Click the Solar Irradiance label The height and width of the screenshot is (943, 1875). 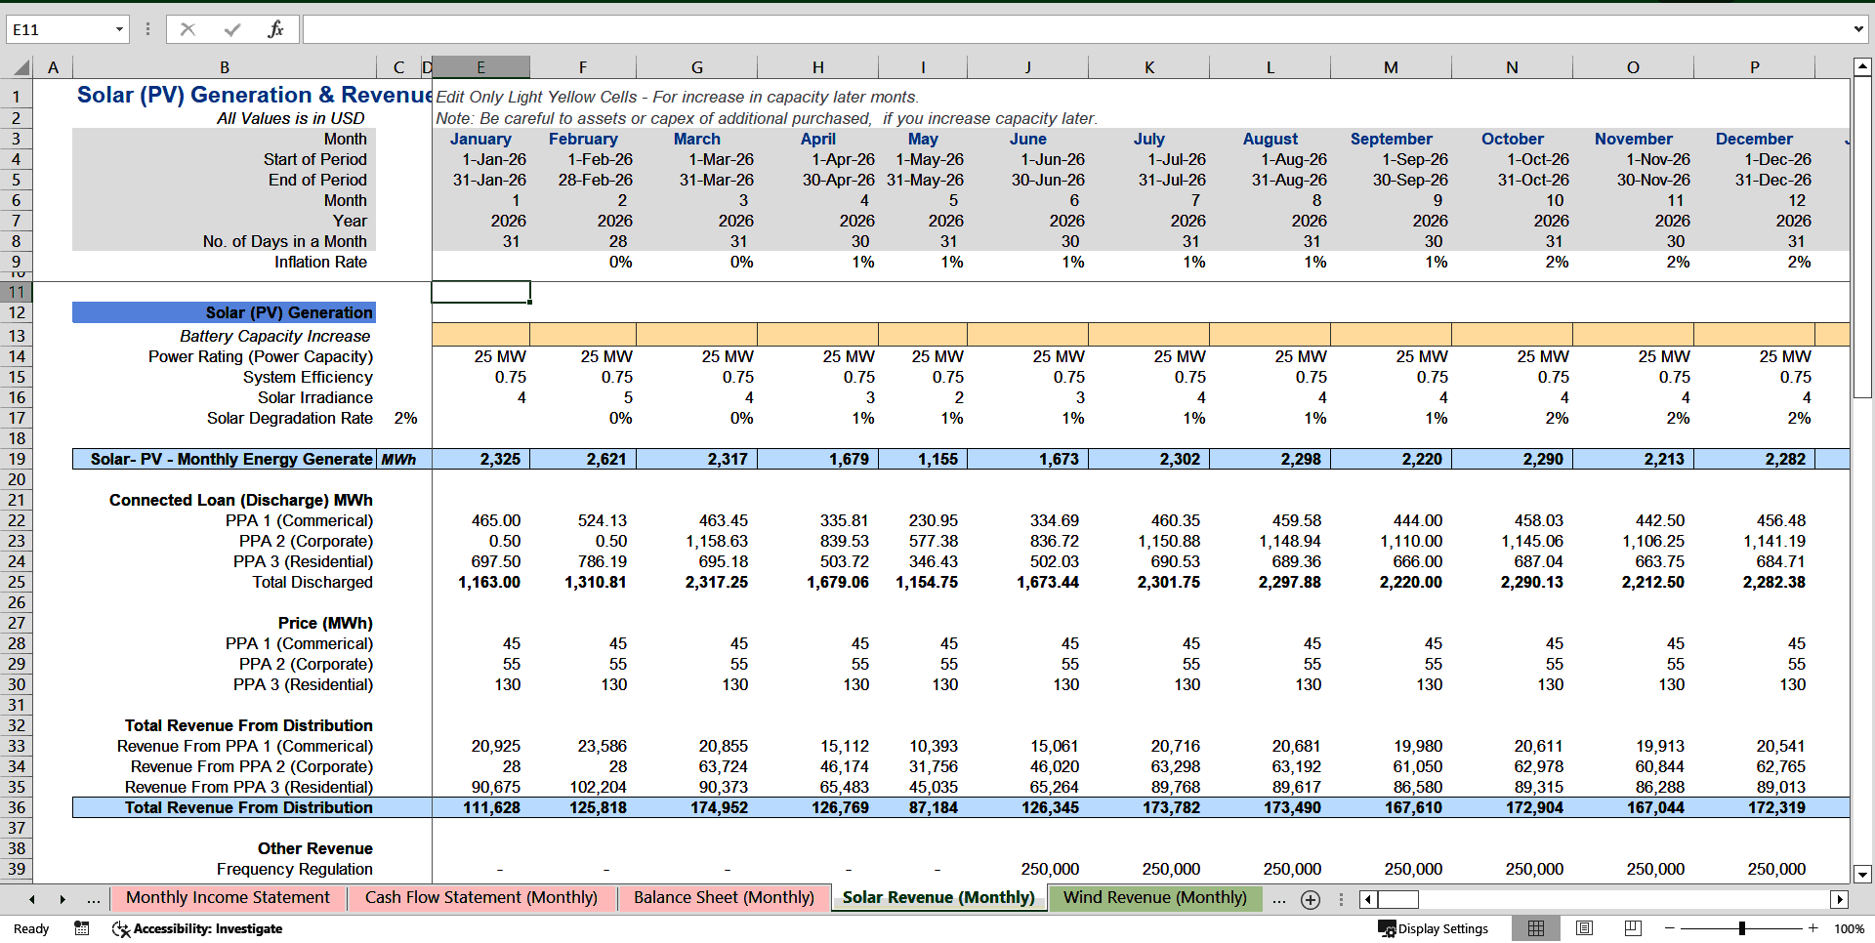coord(315,397)
